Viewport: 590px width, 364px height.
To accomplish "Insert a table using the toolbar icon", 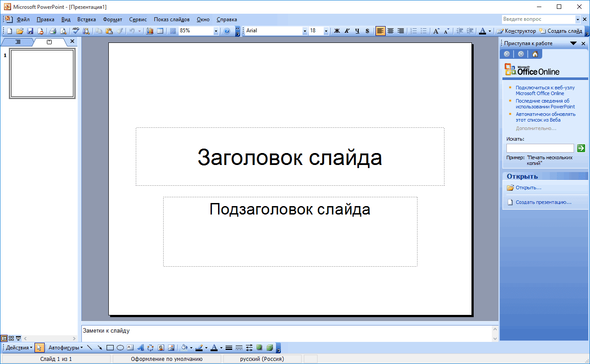I will pos(160,31).
